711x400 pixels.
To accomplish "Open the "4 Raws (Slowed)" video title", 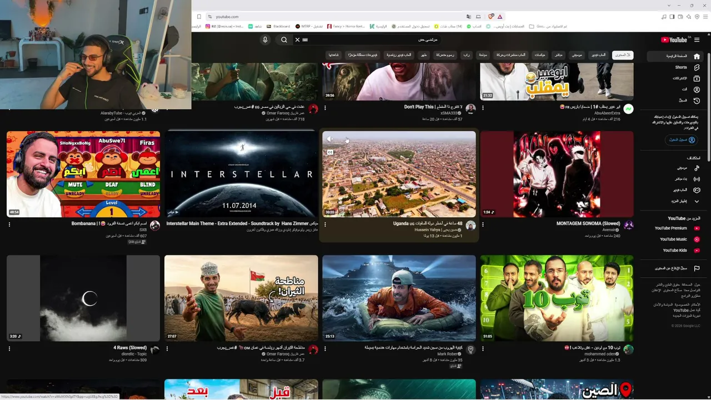I will pyautogui.click(x=130, y=348).
